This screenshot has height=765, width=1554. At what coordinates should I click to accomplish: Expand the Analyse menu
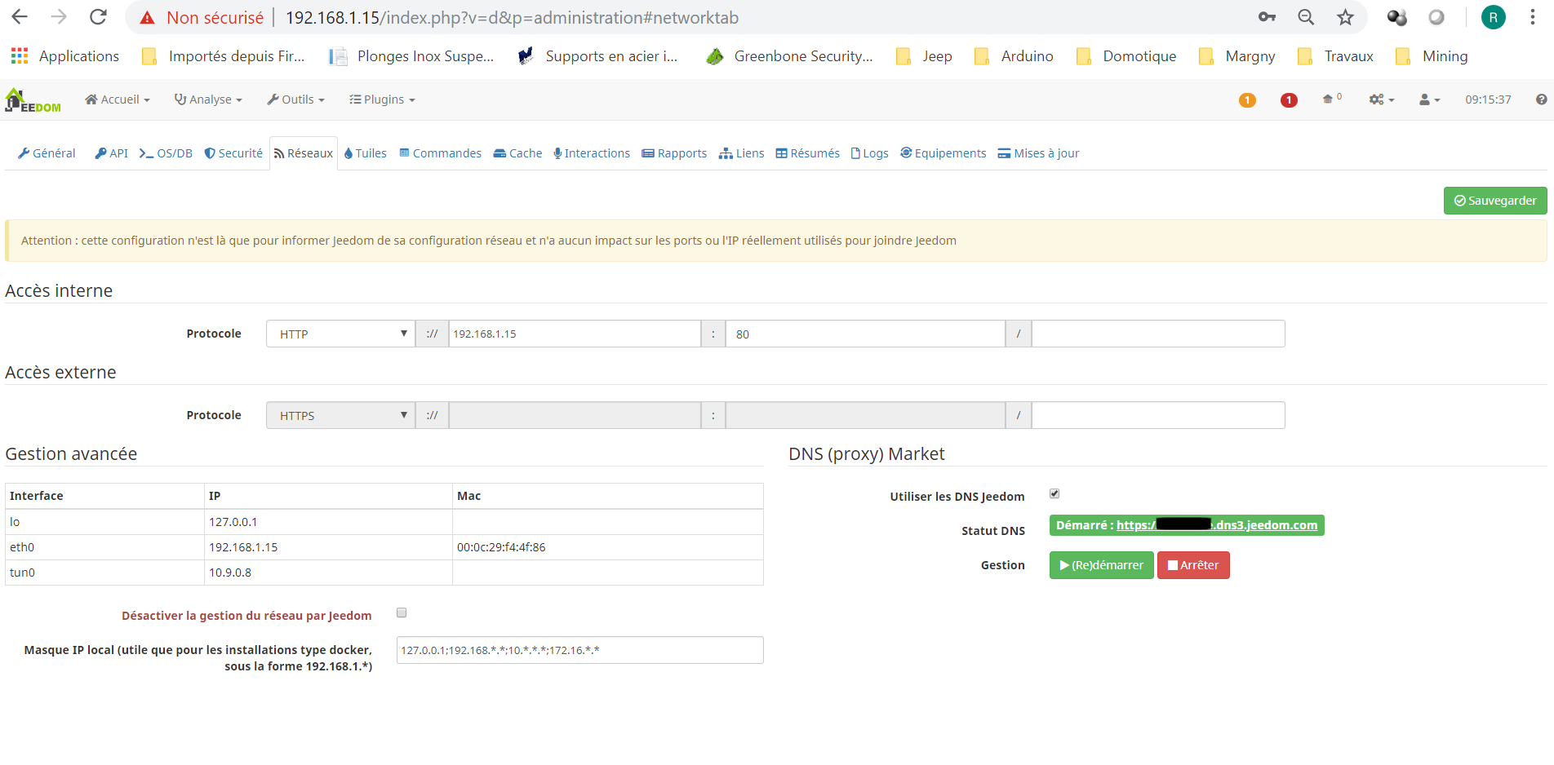pos(208,99)
